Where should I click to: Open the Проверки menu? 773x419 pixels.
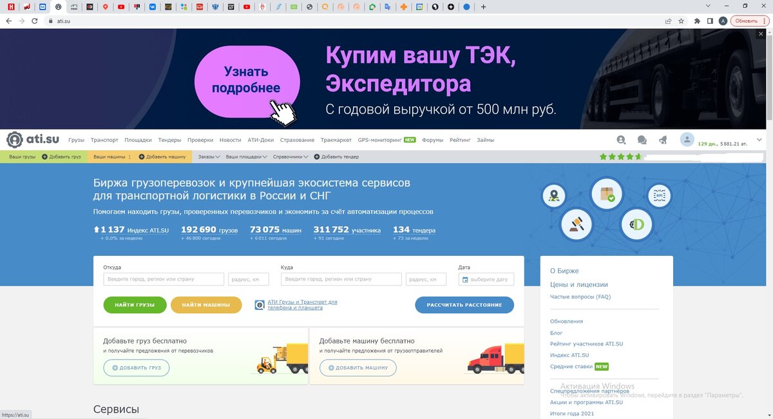[200, 140]
